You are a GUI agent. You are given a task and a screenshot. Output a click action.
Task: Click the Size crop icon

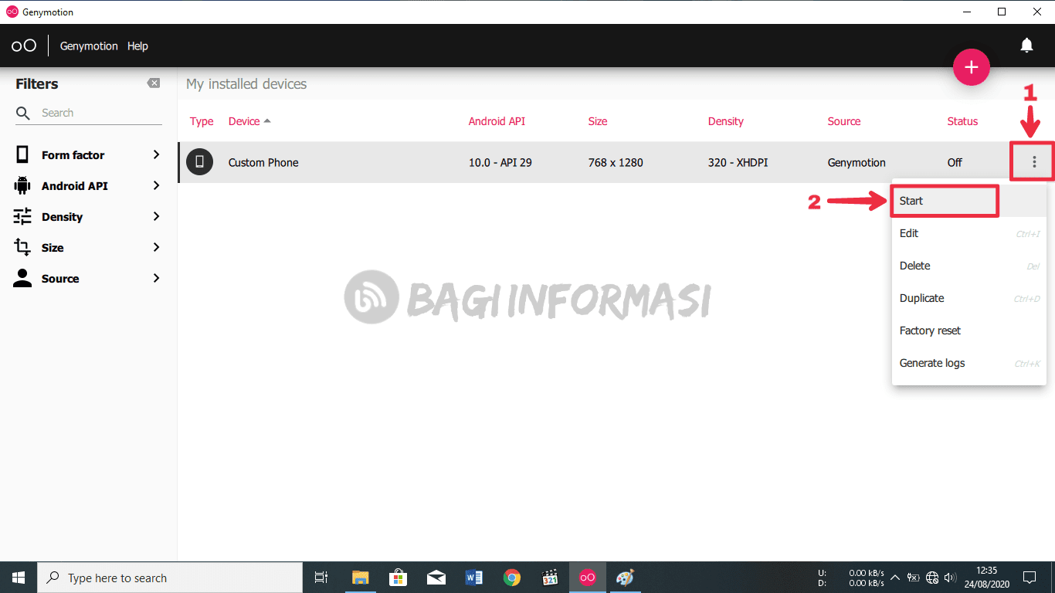tap(22, 247)
